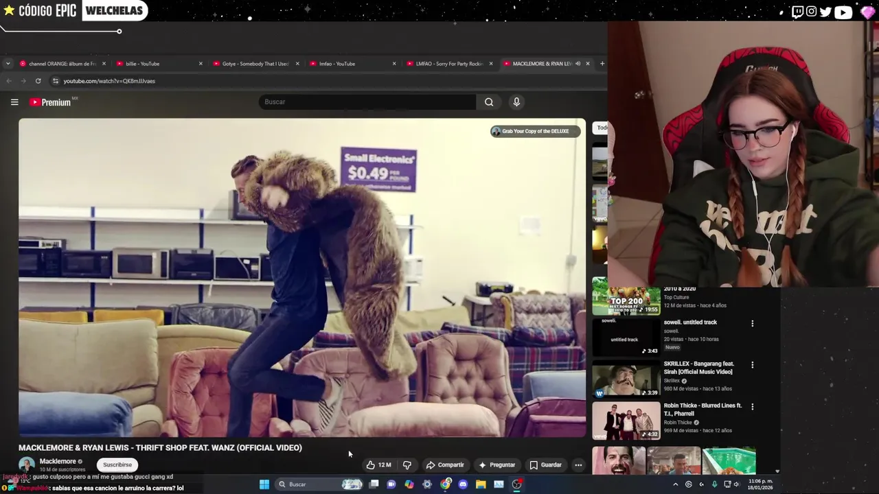Open the Skrillex channel name
879x494 pixels.
pyautogui.click(x=672, y=381)
